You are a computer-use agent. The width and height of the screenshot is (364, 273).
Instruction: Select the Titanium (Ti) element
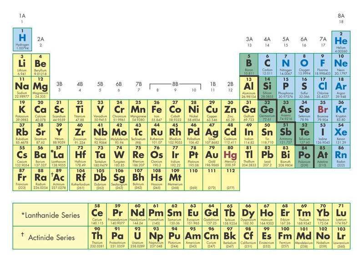click(80, 111)
